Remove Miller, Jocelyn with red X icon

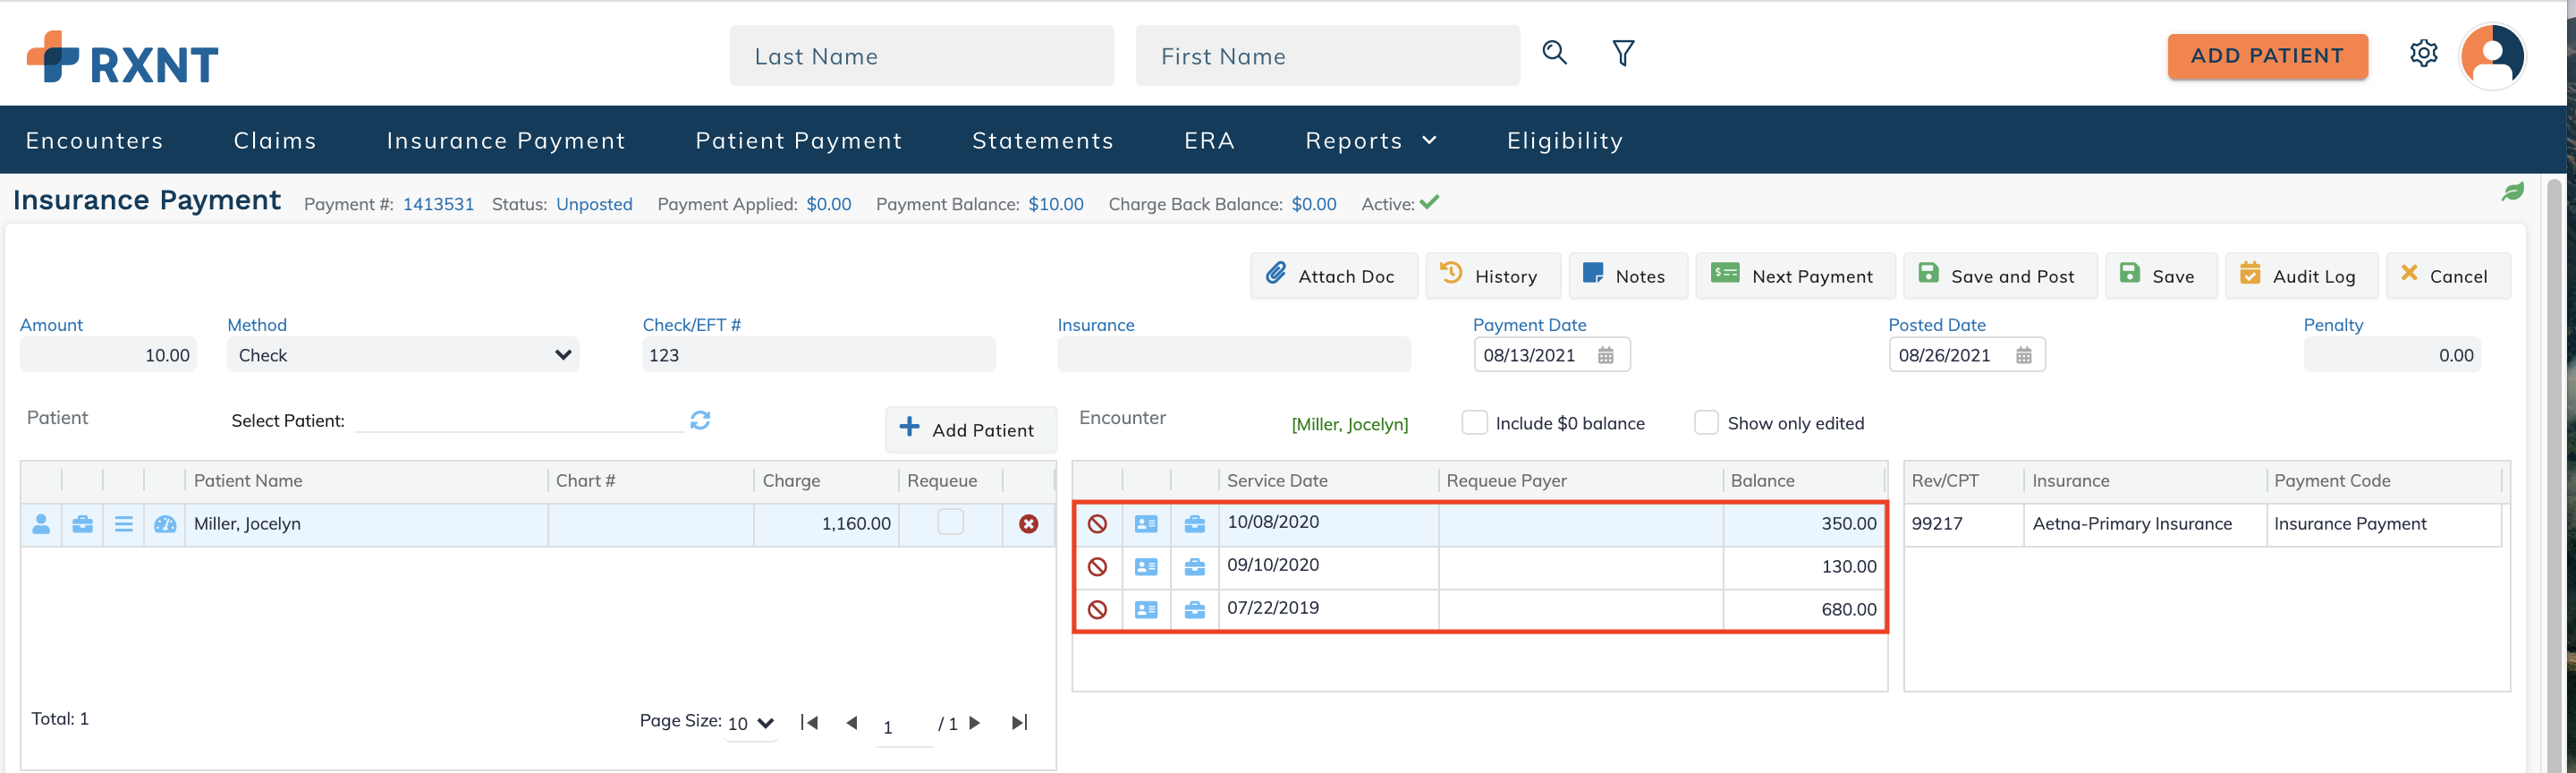(1028, 524)
